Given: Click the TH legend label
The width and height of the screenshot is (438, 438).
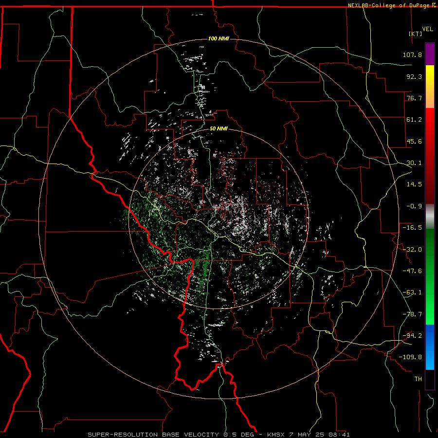Looking at the screenshot, I should pyautogui.click(x=418, y=379).
